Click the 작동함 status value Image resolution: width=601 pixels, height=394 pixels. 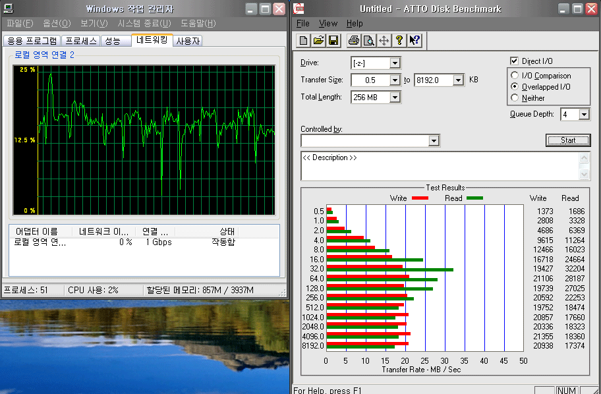tap(223, 242)
